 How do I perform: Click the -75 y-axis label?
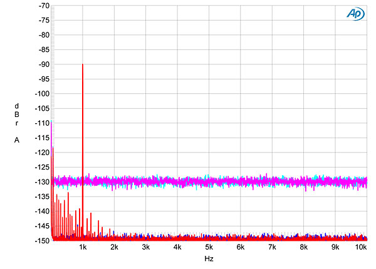[44, 21]
